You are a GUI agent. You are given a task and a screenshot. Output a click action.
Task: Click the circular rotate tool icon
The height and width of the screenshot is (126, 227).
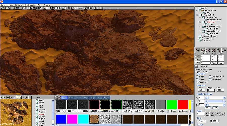click(x=213, y=50)
